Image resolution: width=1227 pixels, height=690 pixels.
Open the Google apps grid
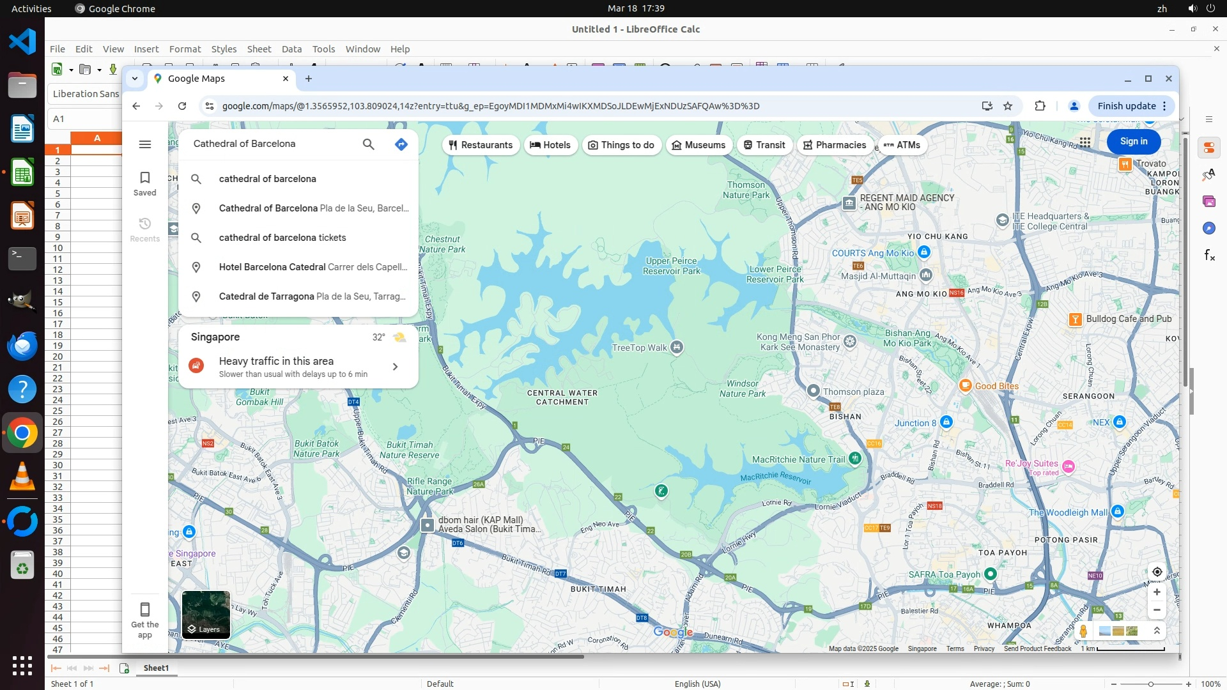pyautogui.click(x=1085, y=142)
